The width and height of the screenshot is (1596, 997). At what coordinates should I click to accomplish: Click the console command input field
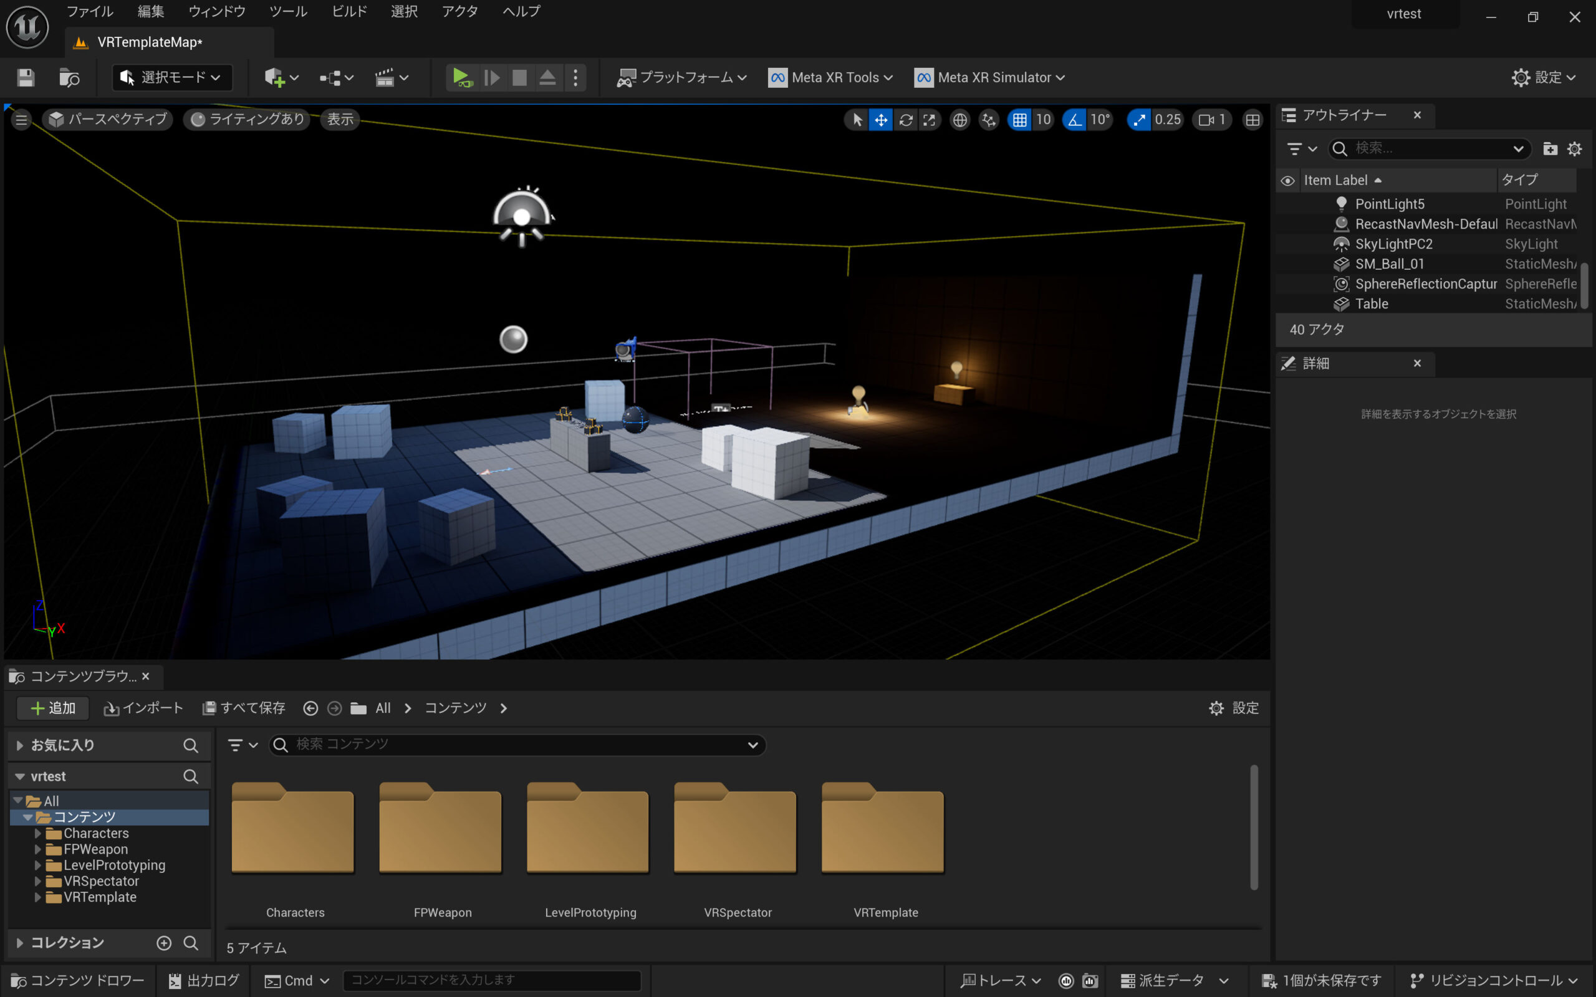click(491, 980)
